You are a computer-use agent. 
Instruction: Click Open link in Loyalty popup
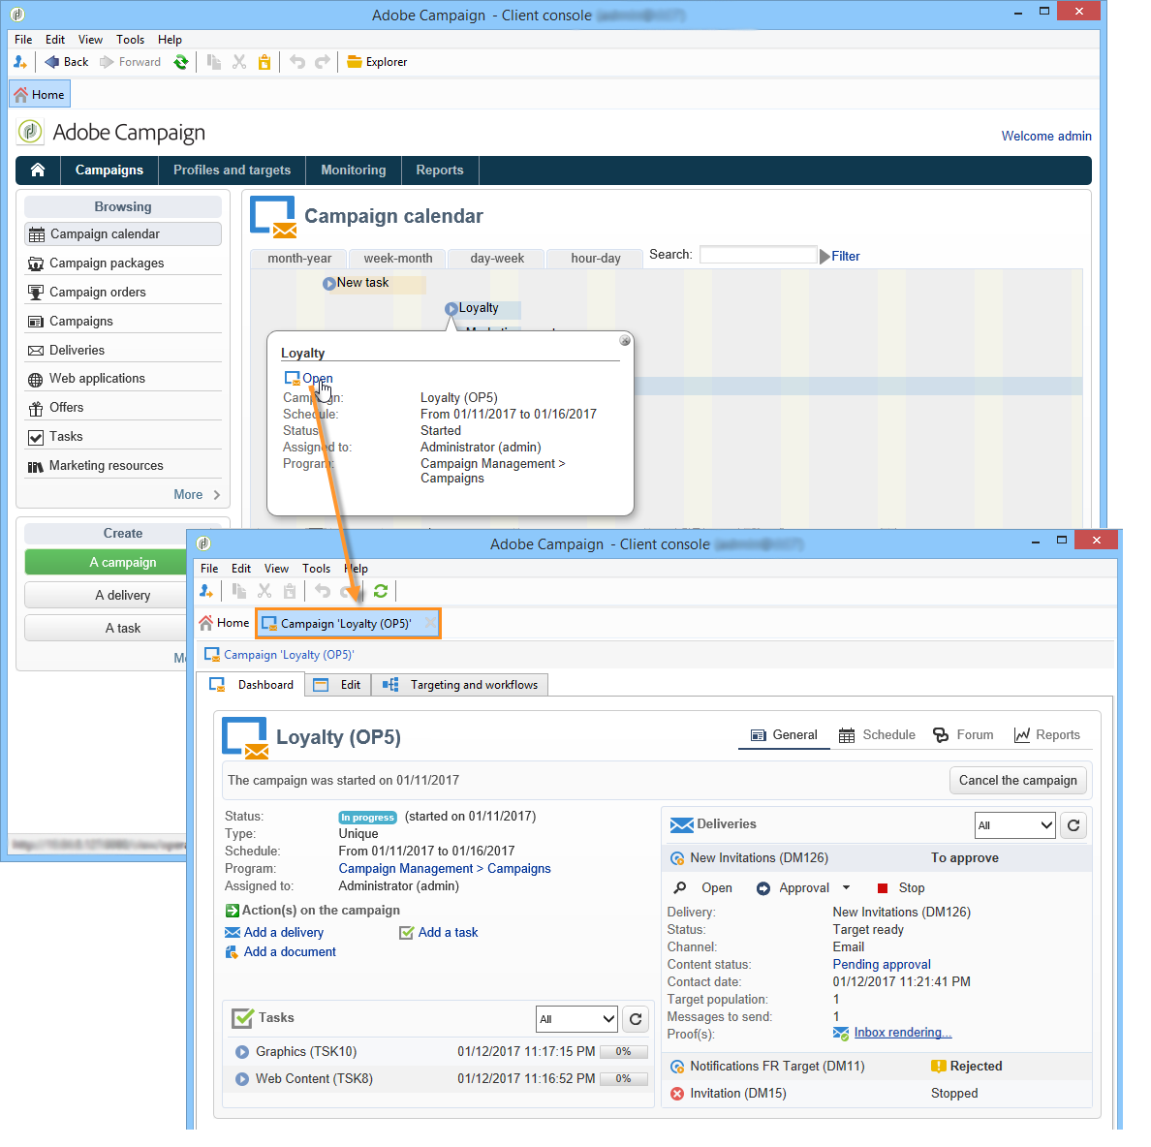tap(317, 379)
